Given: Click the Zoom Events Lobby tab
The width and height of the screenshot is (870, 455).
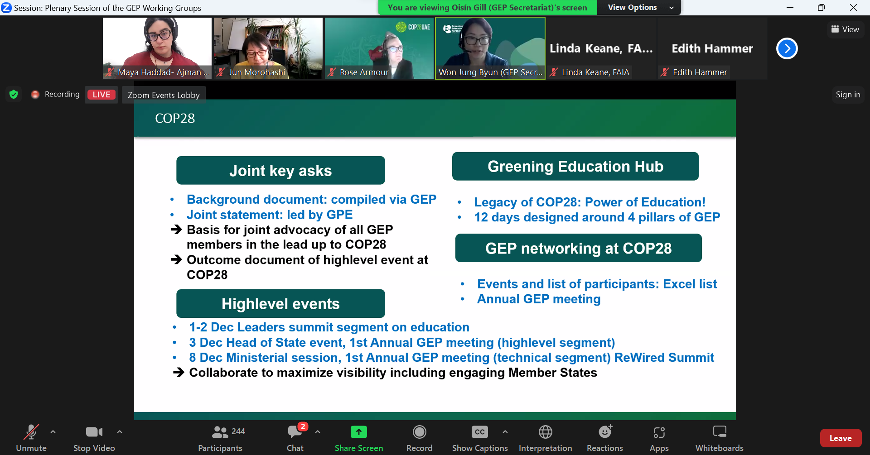Looking at the screenshot, I should [x=164, y=95].
